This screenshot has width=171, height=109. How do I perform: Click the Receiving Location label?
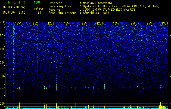tap(63, 6)
